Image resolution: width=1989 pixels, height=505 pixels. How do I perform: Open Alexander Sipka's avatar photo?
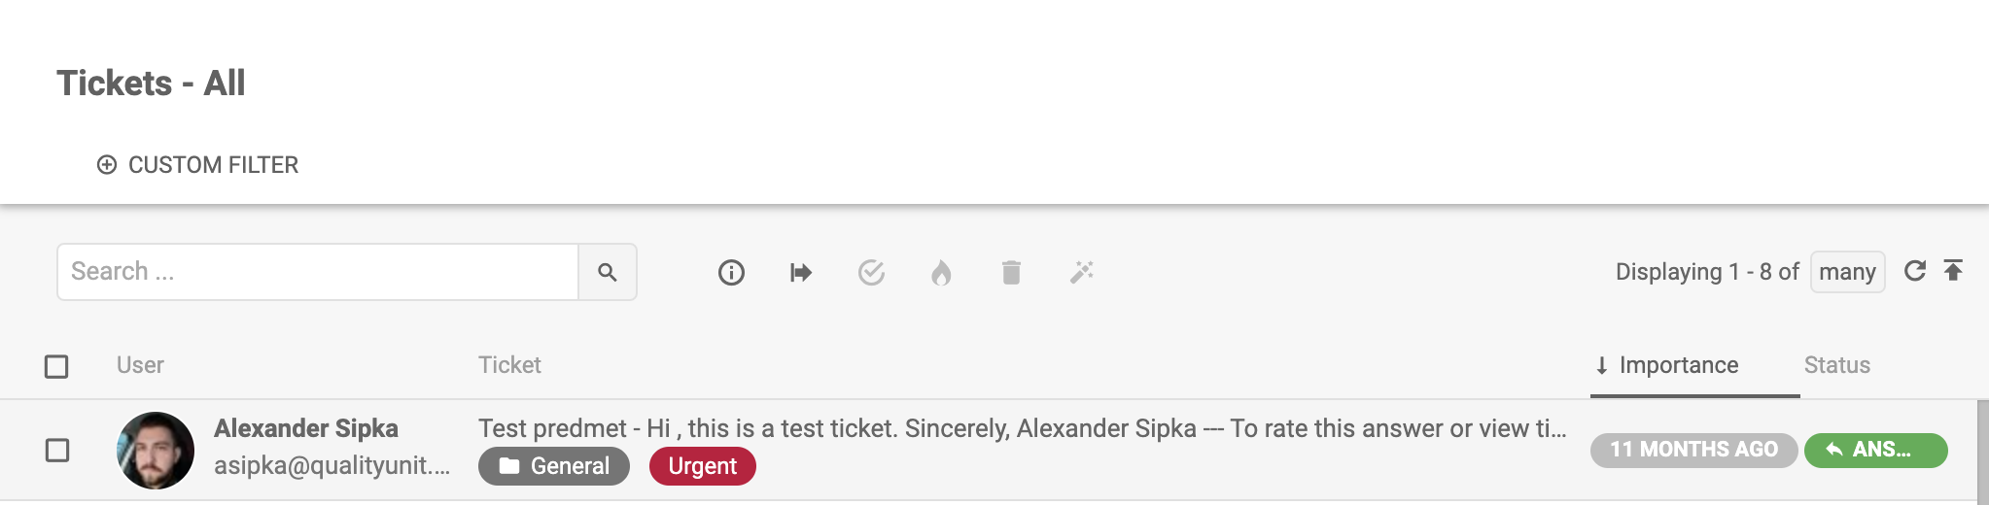pos(156,451)
